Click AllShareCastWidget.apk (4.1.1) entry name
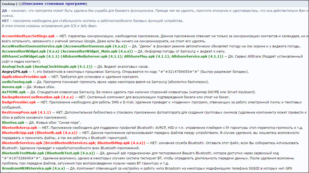The height and width of the screenshot is (173, 309). pos(31,56)
